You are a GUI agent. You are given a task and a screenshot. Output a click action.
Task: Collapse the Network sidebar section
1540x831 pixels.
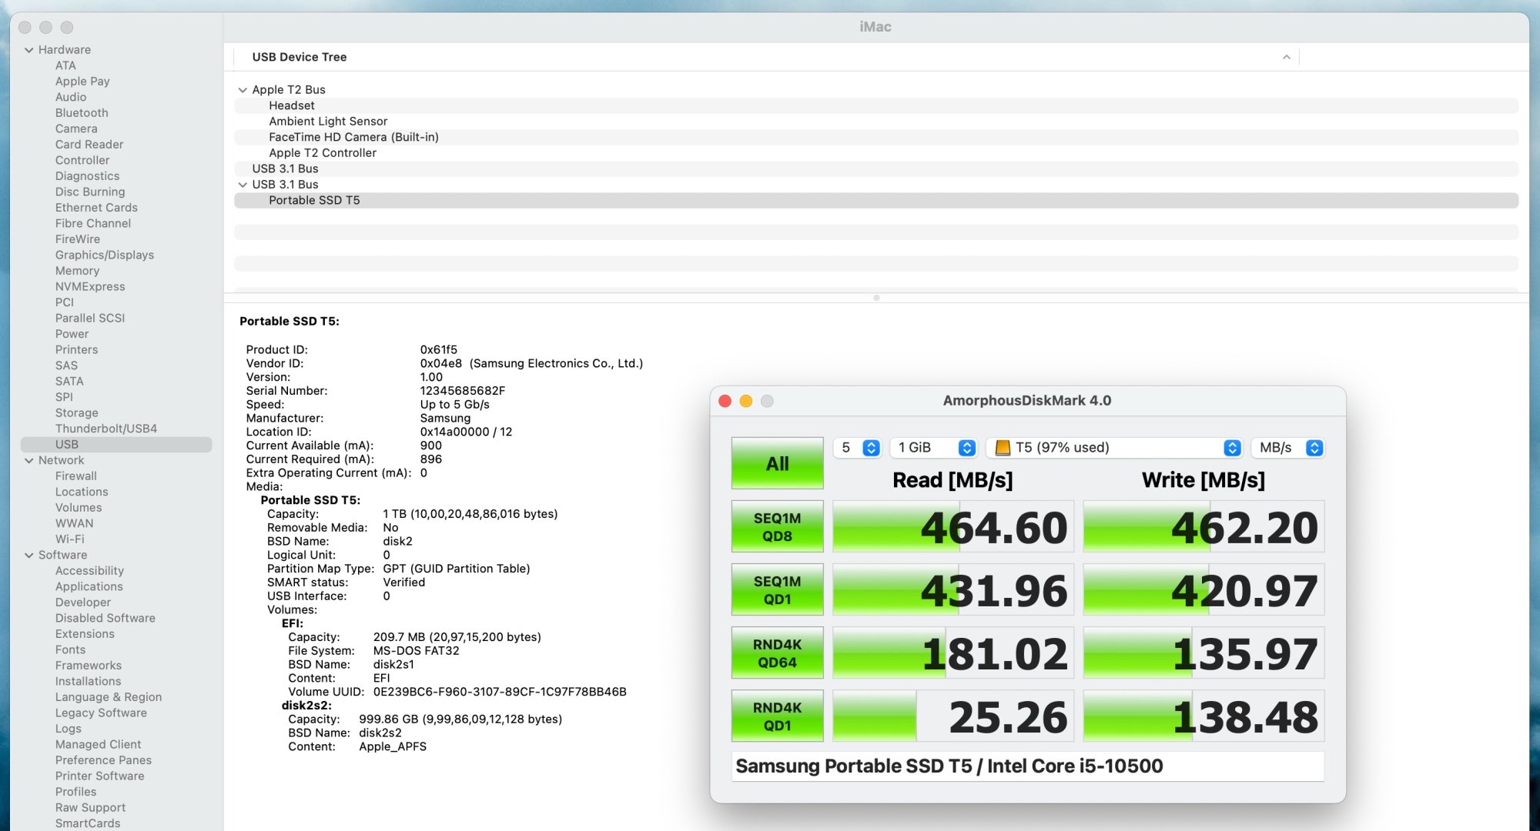coord(29,461)
